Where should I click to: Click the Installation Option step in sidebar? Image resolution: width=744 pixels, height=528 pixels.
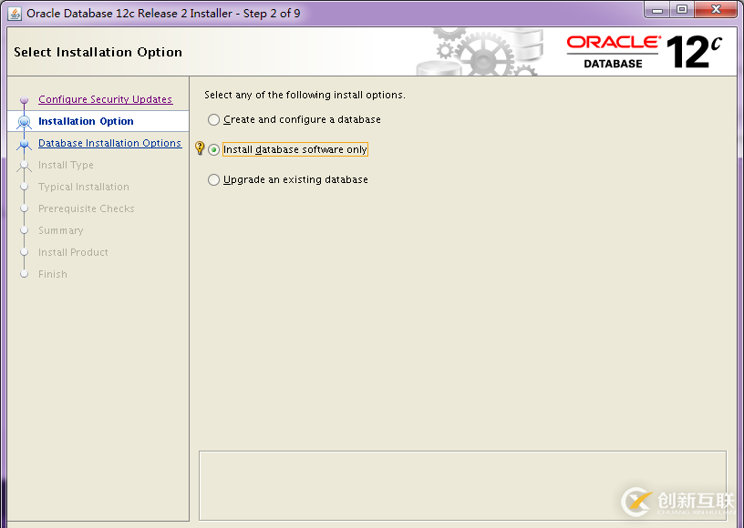click(86, 121)
